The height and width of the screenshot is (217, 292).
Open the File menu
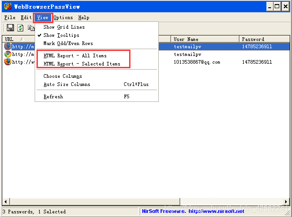pyautogui.click(x=10, y=17)
